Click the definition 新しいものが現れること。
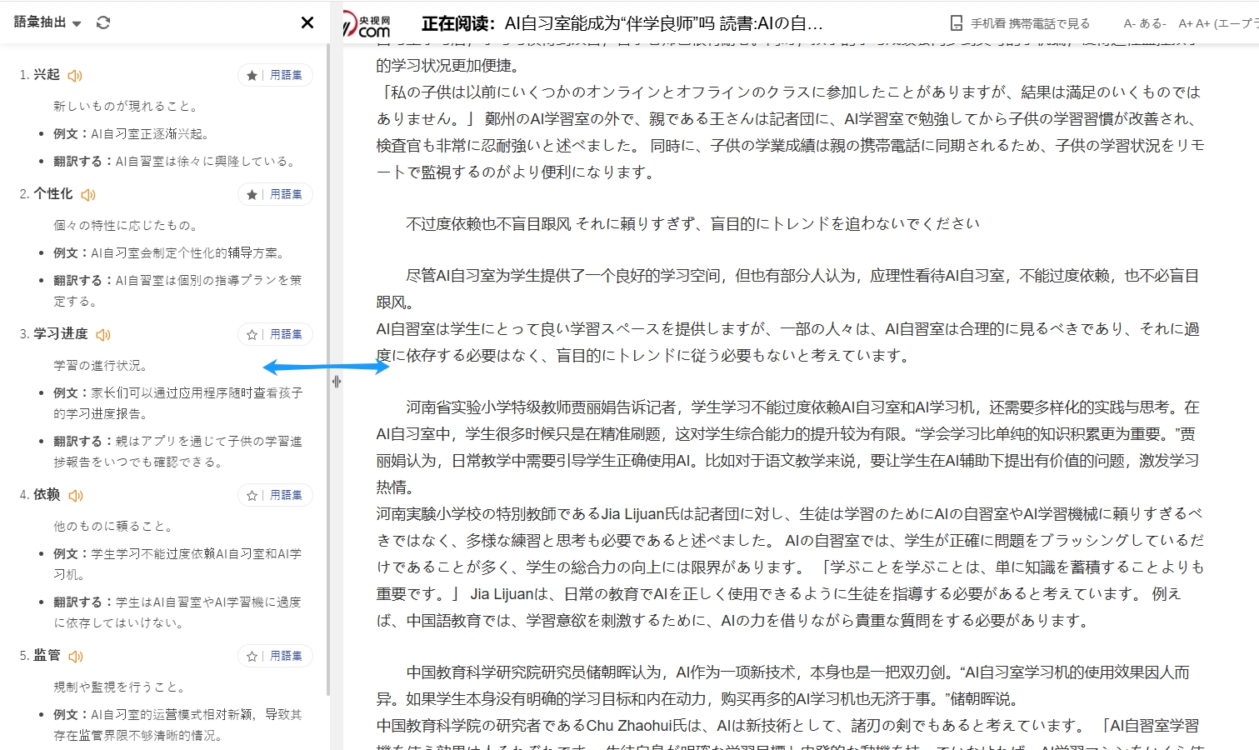Screen dimensions: 1259x750 (127, 106)
